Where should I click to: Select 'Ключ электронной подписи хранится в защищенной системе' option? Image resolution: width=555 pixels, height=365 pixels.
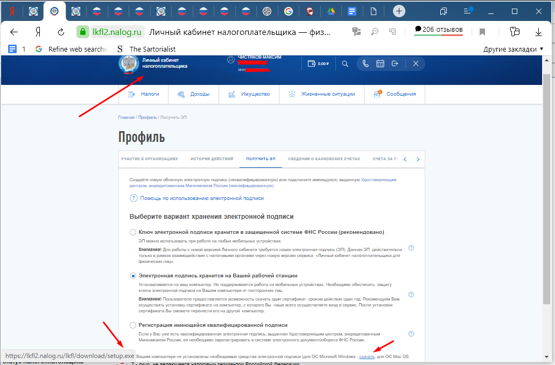133,232
